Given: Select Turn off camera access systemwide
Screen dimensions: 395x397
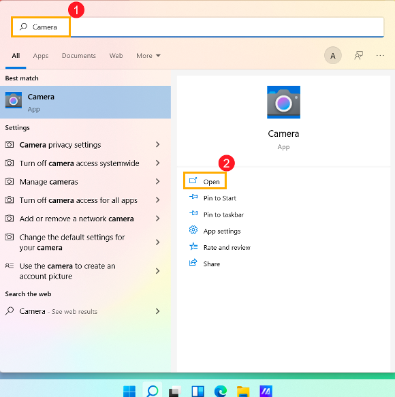Looking at the screenshot, I should click(79, 163).
